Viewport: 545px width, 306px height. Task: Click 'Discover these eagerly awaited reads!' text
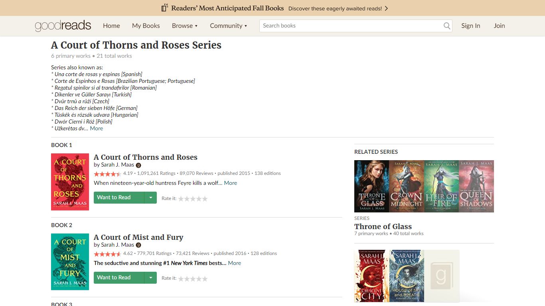(335, 8)
